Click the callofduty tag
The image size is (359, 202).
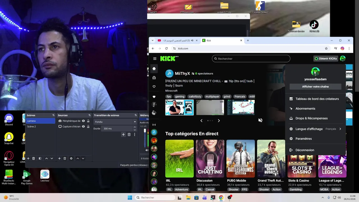click(x=195, y=97)
